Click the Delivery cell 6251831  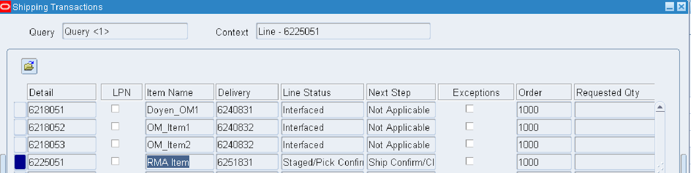[247, 162]
